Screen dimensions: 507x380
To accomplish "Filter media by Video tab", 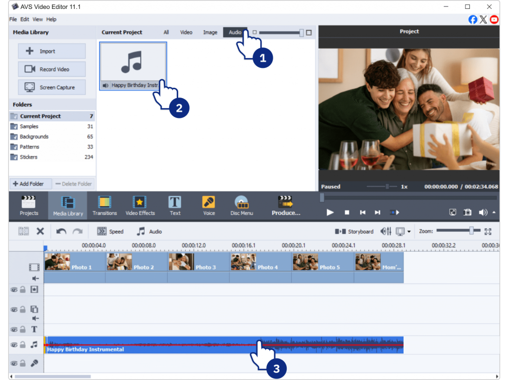I will [x=186, y=32].
